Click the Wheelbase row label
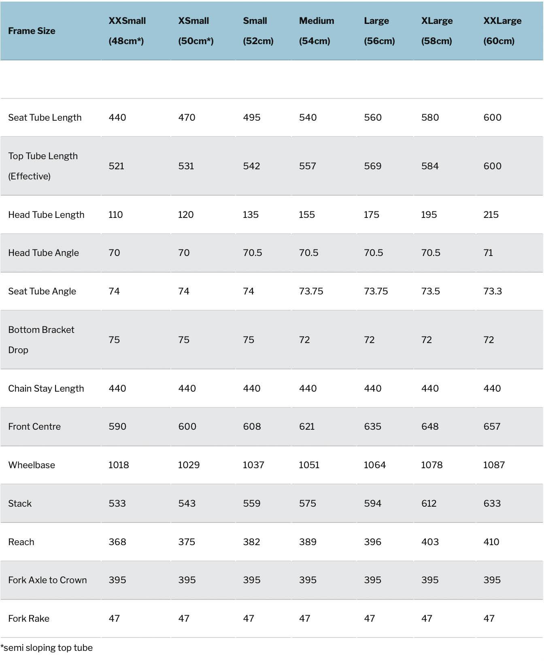Viewport: 544px width, 661px height. tap(32, 465)
